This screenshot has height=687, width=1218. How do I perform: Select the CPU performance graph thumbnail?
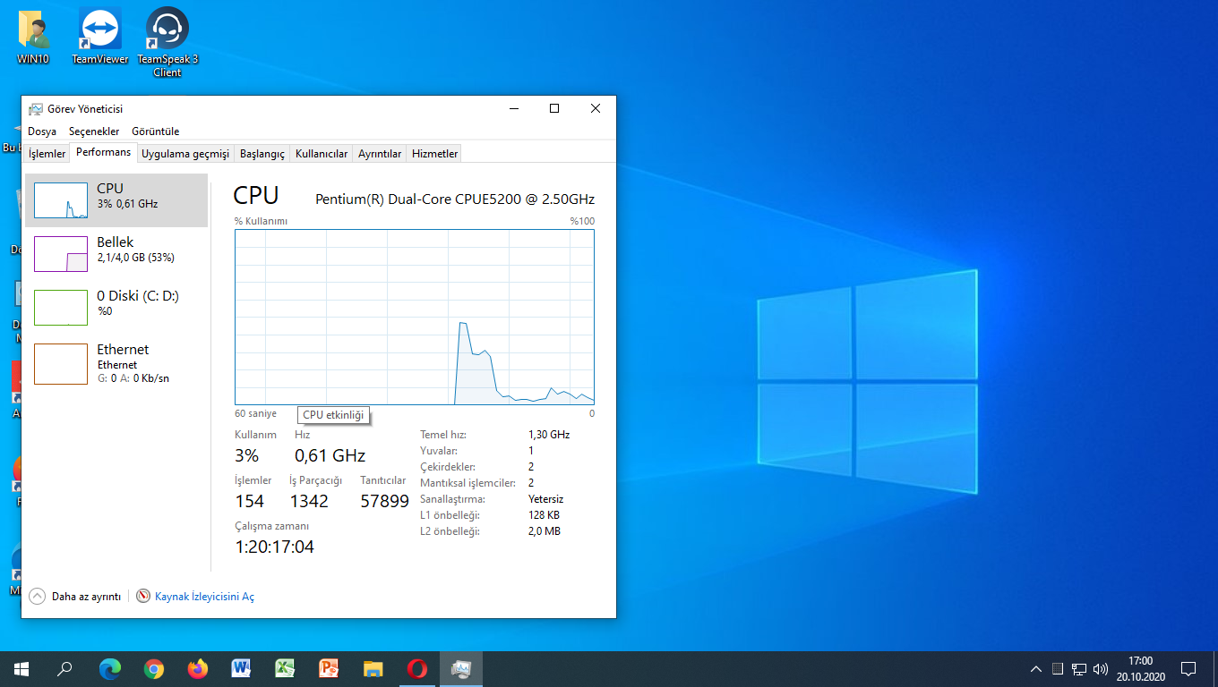pyautogui.click(x=61, y=200)
